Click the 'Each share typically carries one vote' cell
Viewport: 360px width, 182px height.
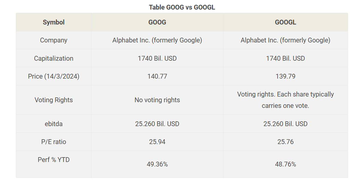(285, 100)
